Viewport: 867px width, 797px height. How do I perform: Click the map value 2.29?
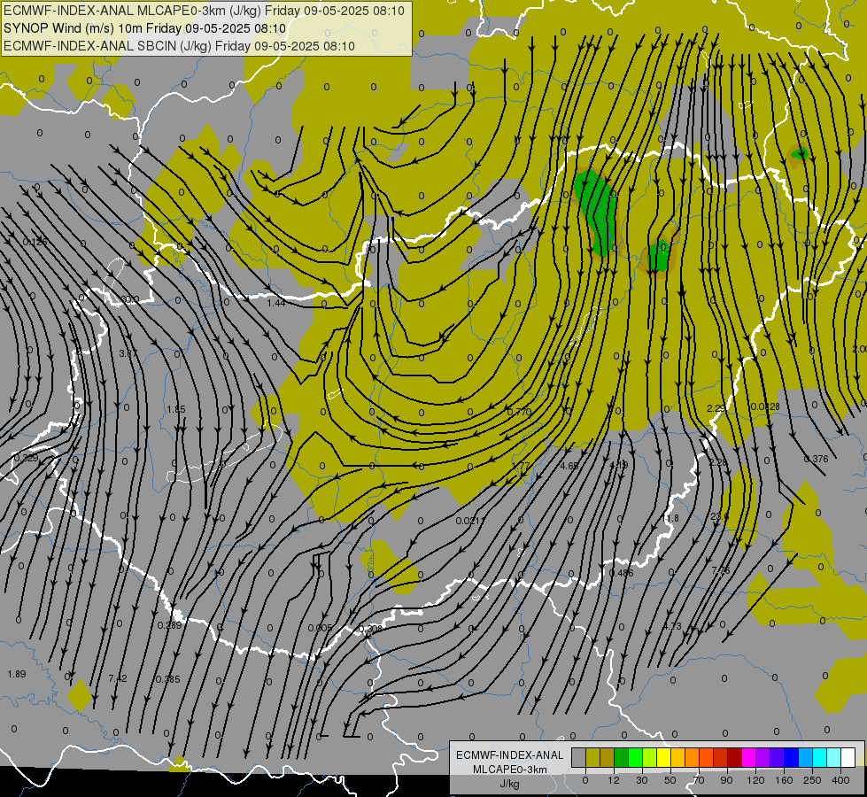click(x=716, y=408)
